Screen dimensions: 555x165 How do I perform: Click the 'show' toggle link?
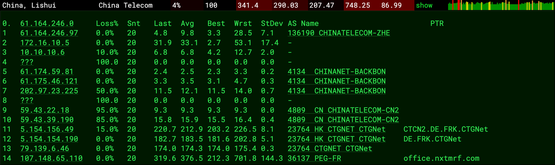click(424, 5)
